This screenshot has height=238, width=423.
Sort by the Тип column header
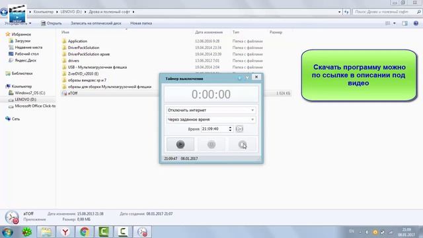point(236,32)
